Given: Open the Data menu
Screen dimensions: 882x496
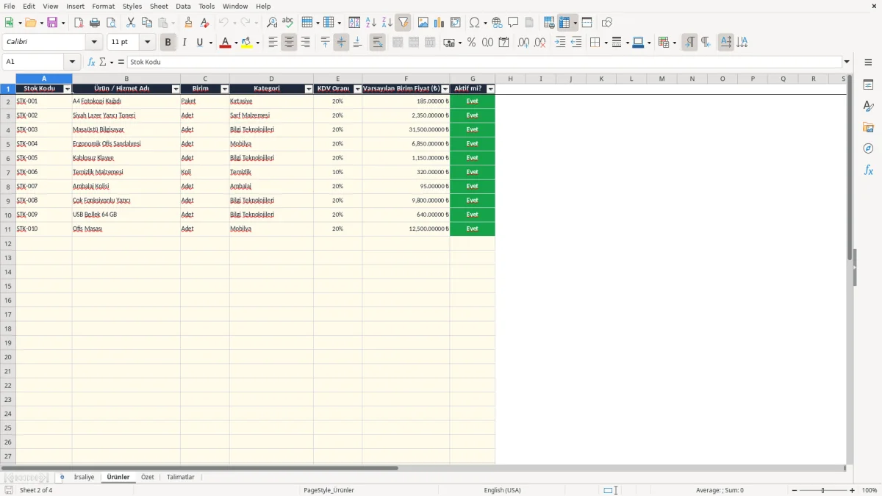Looking at the screenshot, I should pyautogui.click(x=183, y=6).
